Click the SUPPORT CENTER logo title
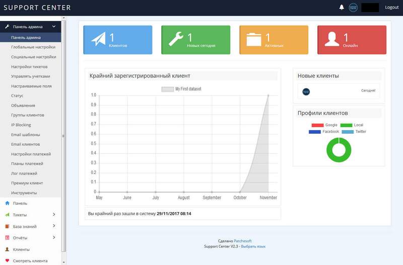 (x=37, y=8)
